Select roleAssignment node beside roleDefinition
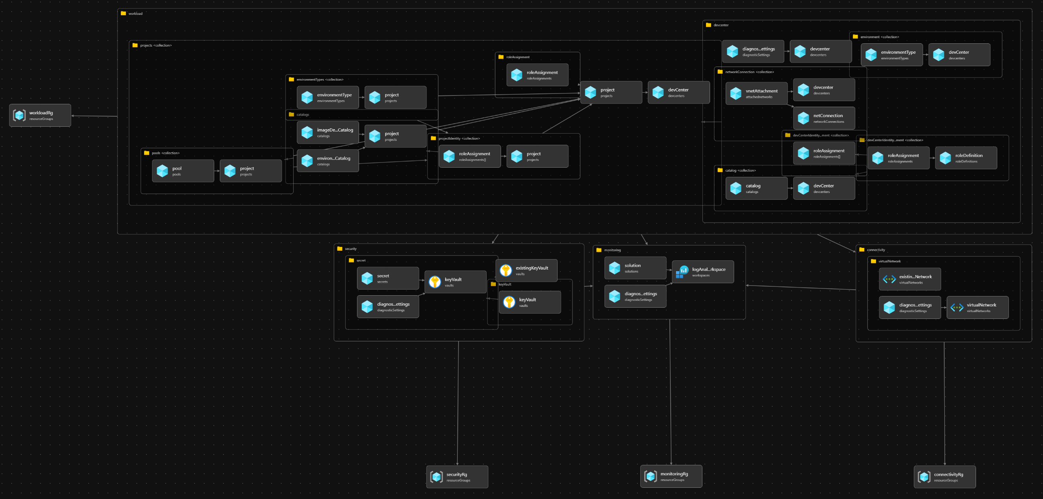This screenshot has width=1043, height=499. coord(899,158)
